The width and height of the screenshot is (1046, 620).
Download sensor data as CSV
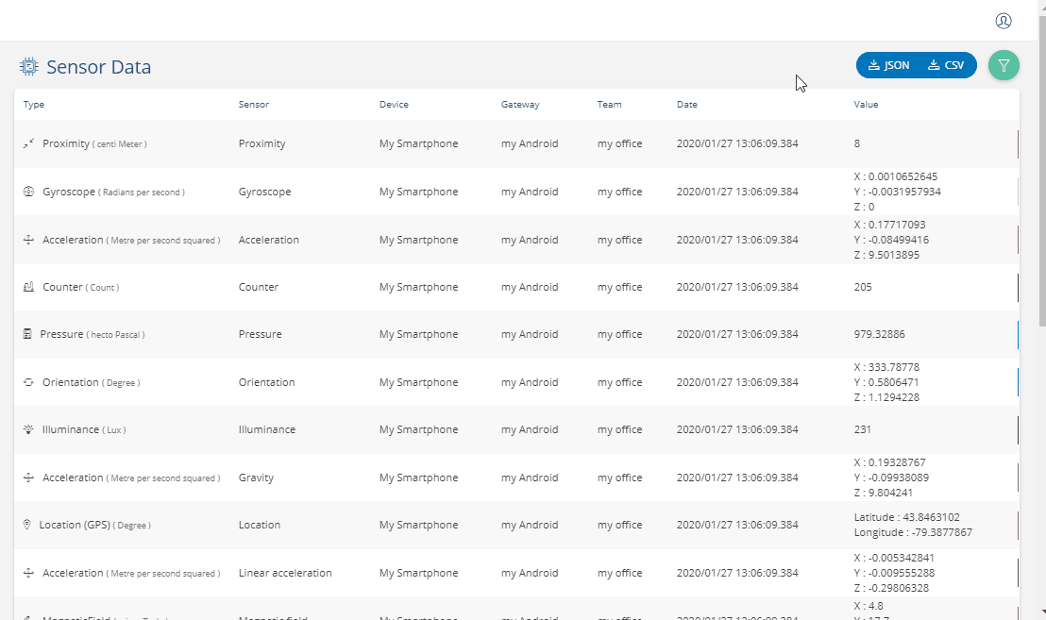pyautogui.click(x=946, y=65)
